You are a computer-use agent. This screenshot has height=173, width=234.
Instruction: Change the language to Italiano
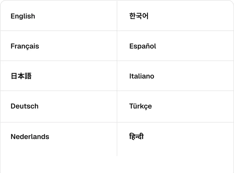142,76
